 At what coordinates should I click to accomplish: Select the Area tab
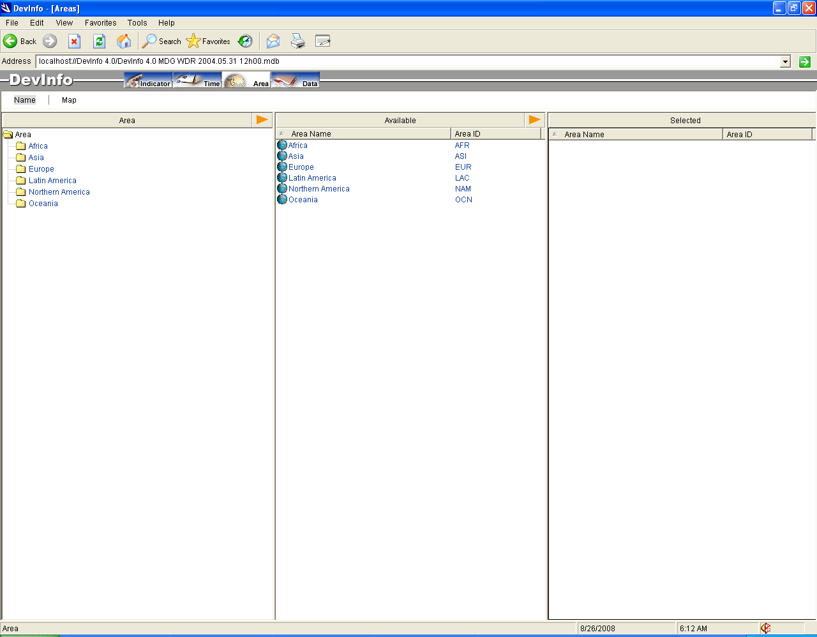(x=246, y=80)
